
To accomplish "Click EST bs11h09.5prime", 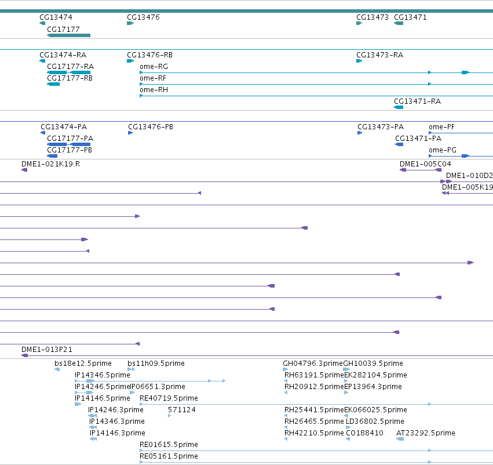I will pyautogui.click(x=156, y=364).
